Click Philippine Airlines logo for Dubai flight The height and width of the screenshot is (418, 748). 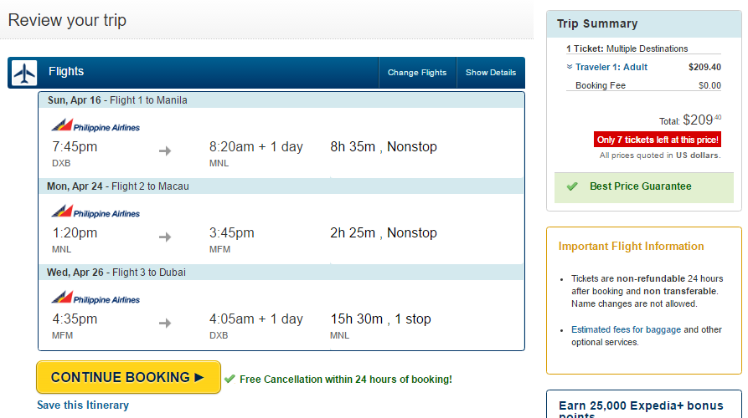tap(95, 298)
